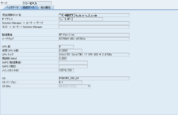Screen dimensions: 178x115
Task: Select the 技術データ tab
Action: pyautogui.click(x=29, y=8)
